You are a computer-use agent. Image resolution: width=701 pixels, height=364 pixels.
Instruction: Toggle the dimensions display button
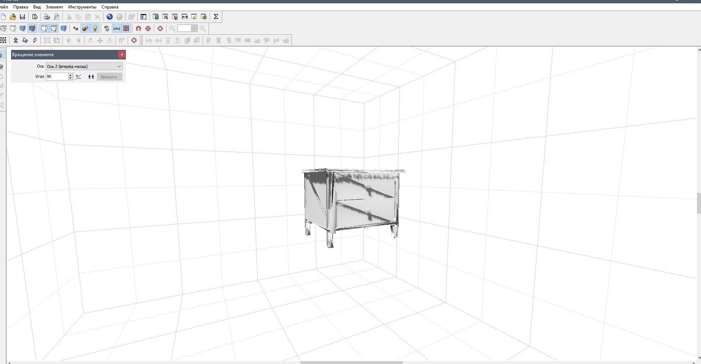pyautogui.click(x=117, y=28)
